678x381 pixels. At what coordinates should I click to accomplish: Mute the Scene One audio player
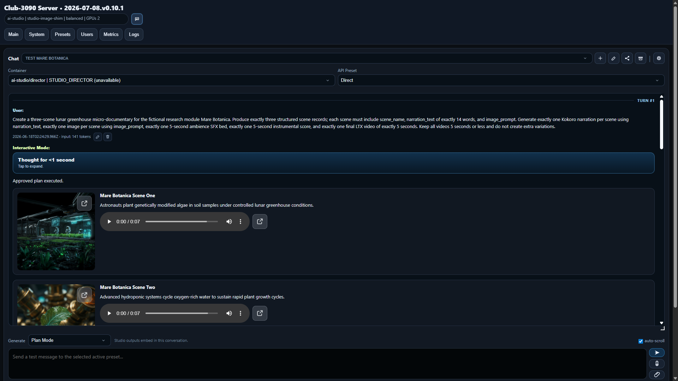(x=229, y=222)
